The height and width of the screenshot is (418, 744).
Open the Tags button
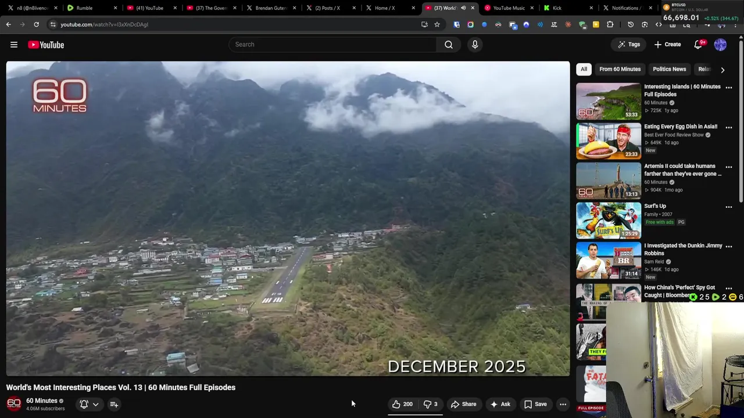[x=629, y=45]
